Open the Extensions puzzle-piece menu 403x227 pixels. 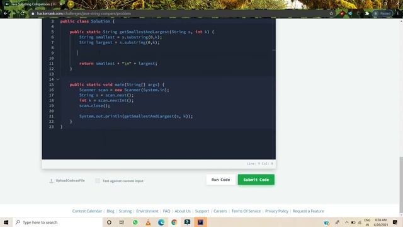[367, 13]
